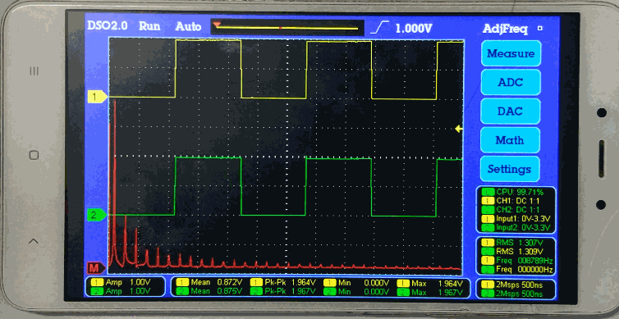Tap the phone's recent apps icon
Screen dimensions: 619x319
coord(34,71)
